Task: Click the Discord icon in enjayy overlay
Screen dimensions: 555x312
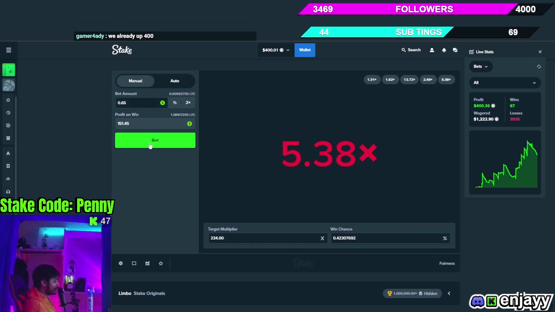Action: point(477,301)
